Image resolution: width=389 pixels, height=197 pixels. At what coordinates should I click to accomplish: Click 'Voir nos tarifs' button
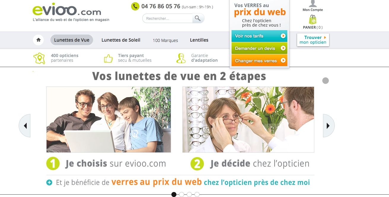click(259, 36)
